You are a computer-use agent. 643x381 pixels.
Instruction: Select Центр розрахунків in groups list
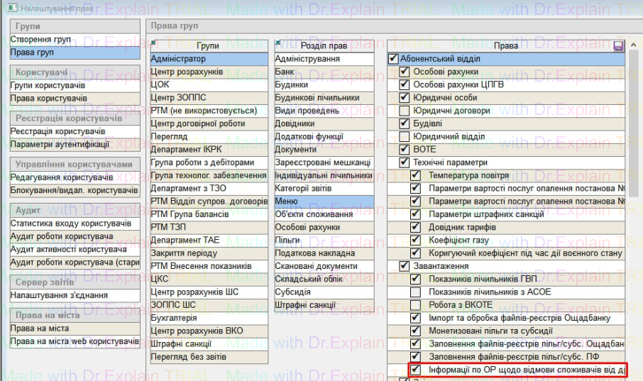click(187, 72)
